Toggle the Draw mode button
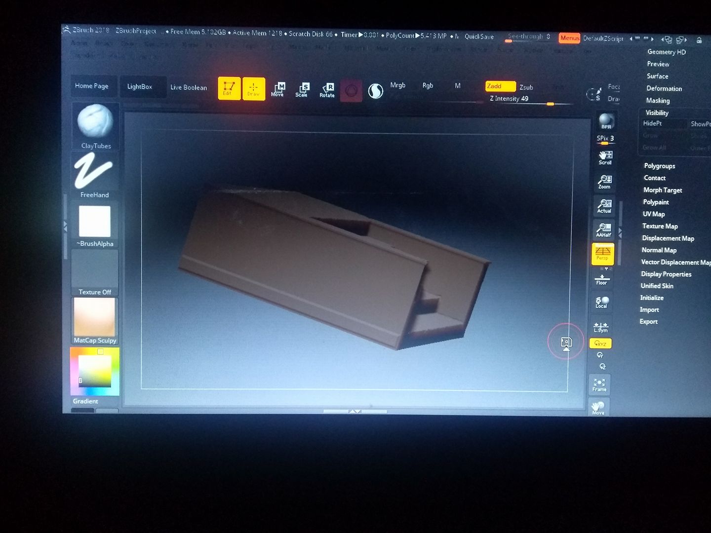 tap(253, 89)
